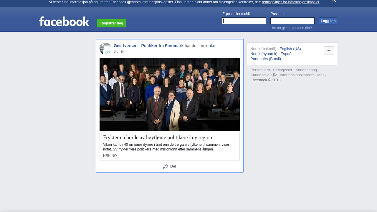The width and height of the screenshot is (377, 212).
Task: Focus the Passord input field
Action: pyautogui.click(x=292, y=21)
